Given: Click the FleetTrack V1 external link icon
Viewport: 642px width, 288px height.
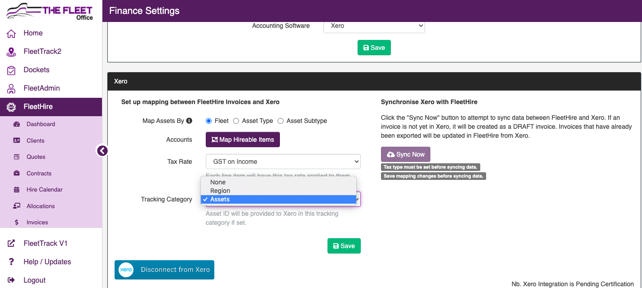Looking at the screenshot, I should click(11, 244).
